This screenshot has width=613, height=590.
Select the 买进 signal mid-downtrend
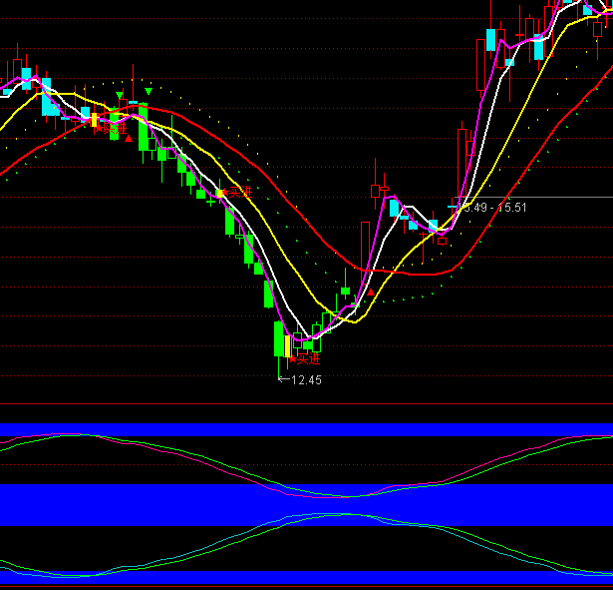(x=239, y=192)
